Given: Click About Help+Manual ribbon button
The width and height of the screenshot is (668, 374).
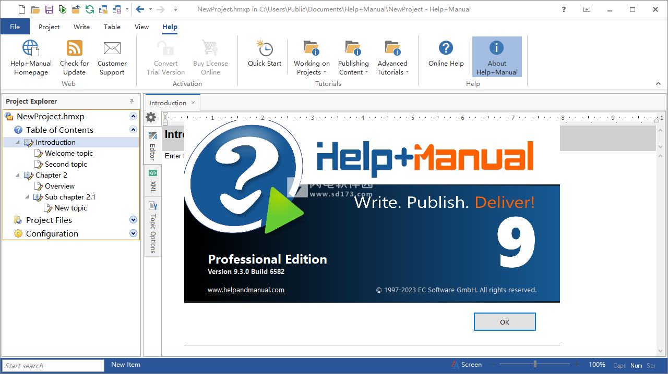Looking at the screenshot, I should pyautogui.click(x=497, y=58).
